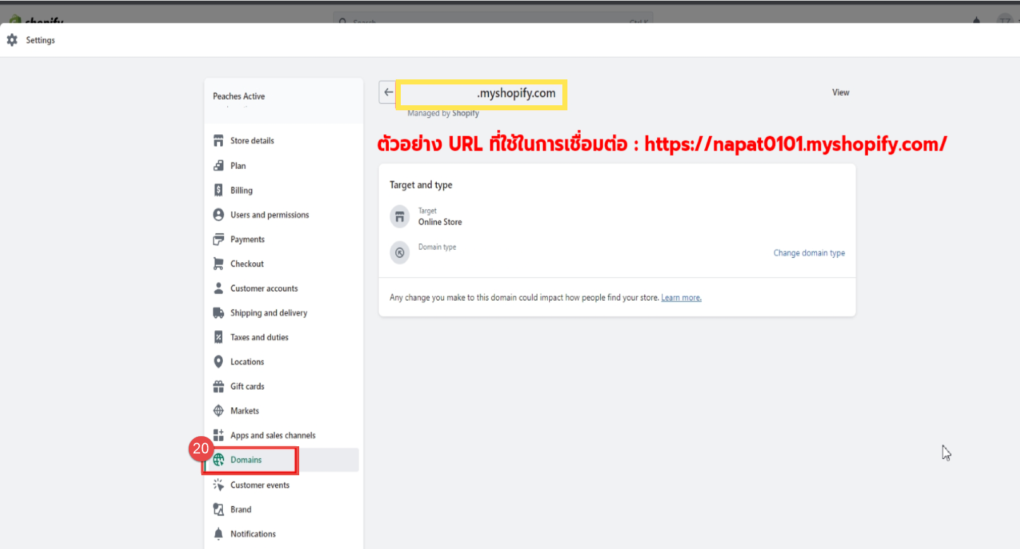
Task: Click the Customer events sparkle icon
Action: click(218, 485)
